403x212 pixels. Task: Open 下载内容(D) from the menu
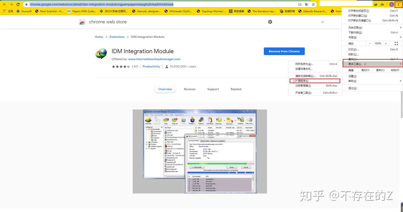(372, 32)
